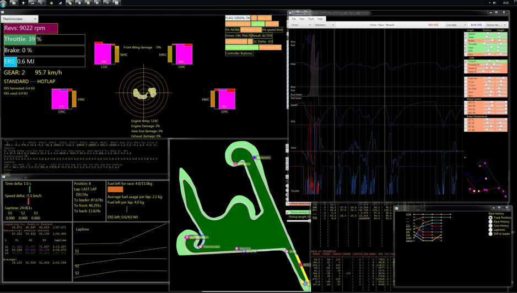Open the File menu
This screenshot has width=517, height=293.
pyautogui.click(x=294, y=19)
